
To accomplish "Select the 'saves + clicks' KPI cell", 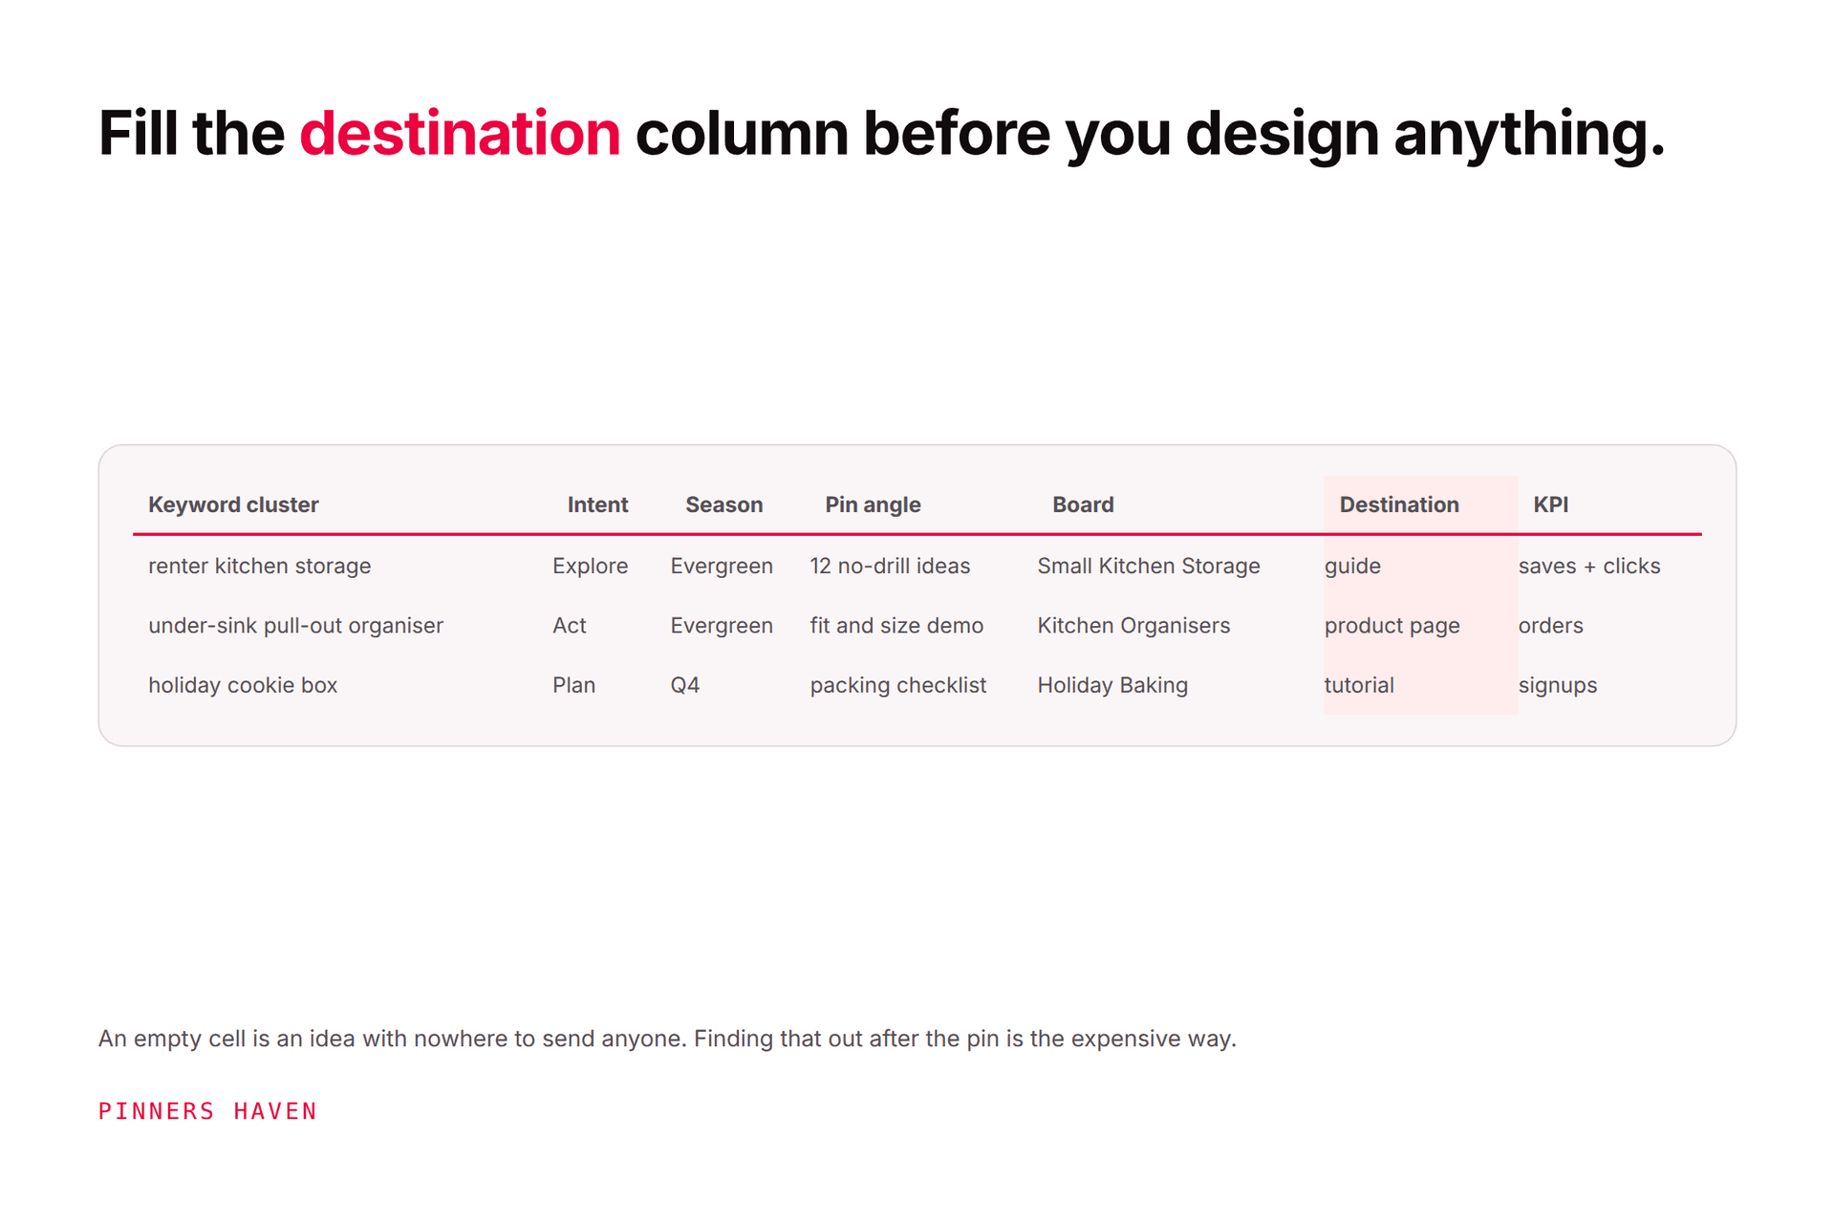I will click(x=1589, y=566).
